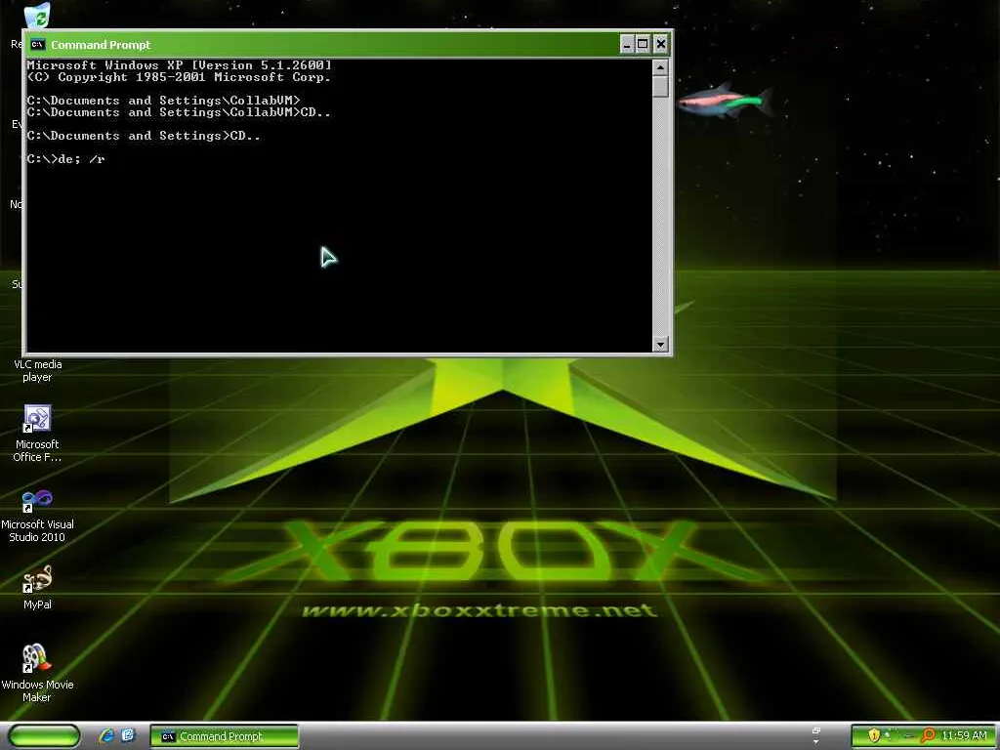Click the VLC media player label

(x=37, y=370)
